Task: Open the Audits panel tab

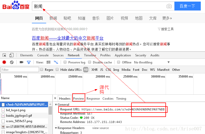Action: [155, 55]
